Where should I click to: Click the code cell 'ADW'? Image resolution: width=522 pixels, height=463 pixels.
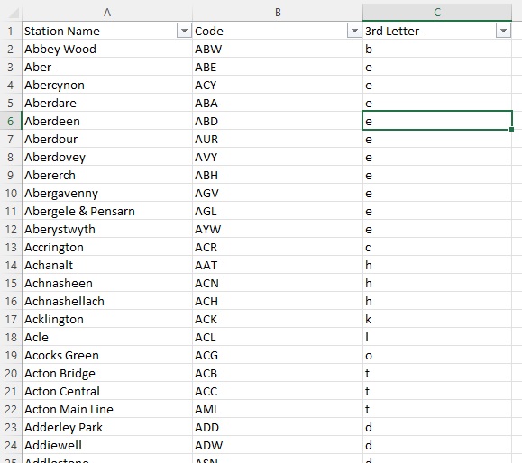(278, 445)
